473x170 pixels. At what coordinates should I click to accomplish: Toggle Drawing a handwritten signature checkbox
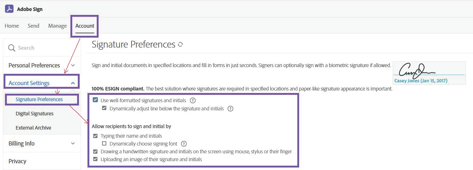click(95, 152)
